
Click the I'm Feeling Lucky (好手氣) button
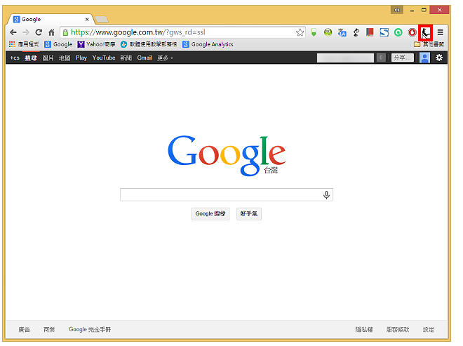[x=249, y=213]
